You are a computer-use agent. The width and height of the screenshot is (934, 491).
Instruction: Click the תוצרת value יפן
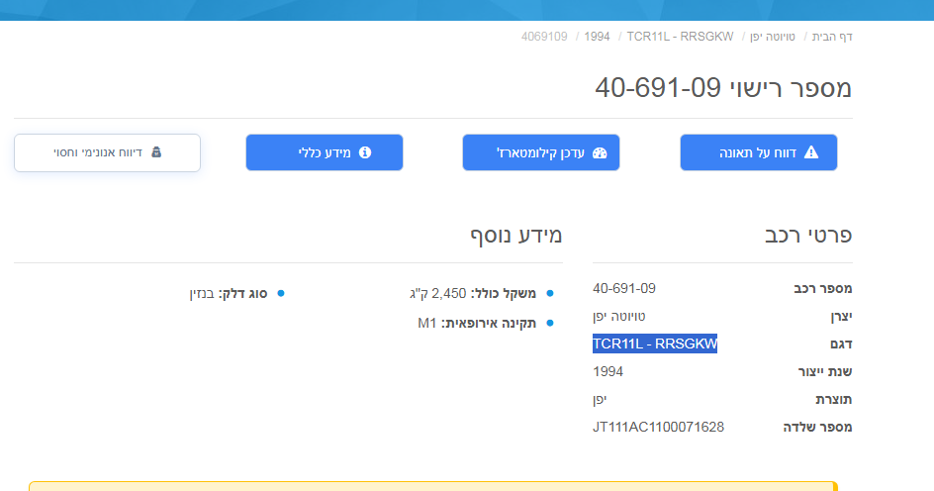click(x=600, y=400)
